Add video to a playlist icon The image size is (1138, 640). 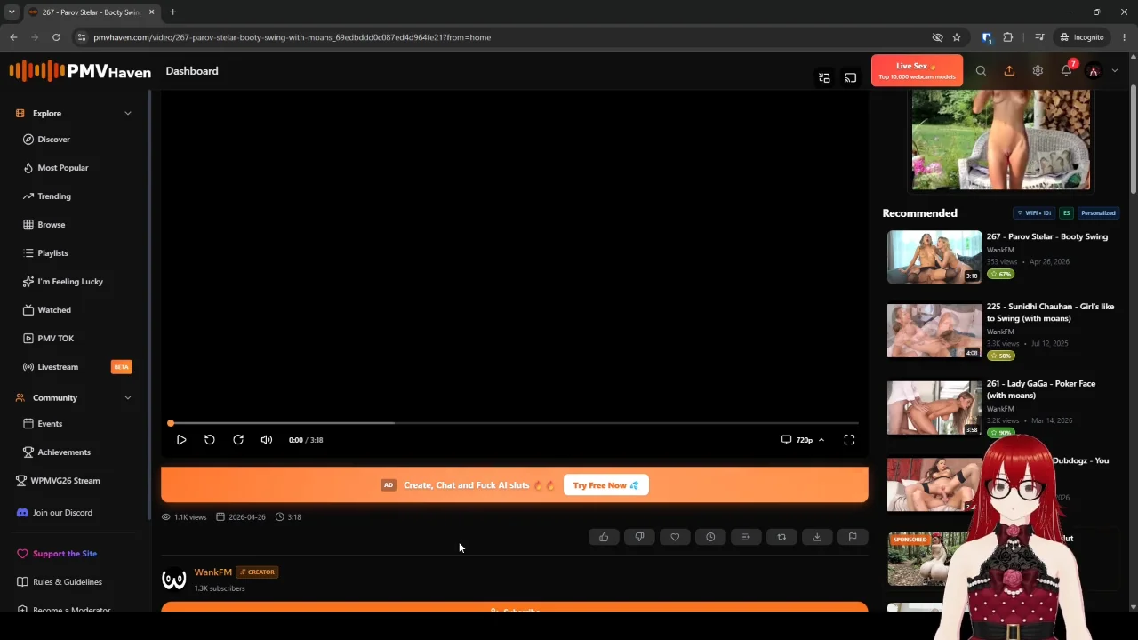pos(746,537)
